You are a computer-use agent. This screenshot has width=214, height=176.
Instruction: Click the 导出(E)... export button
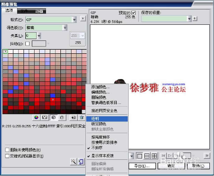pyautogui.click(x=142, y=166)
